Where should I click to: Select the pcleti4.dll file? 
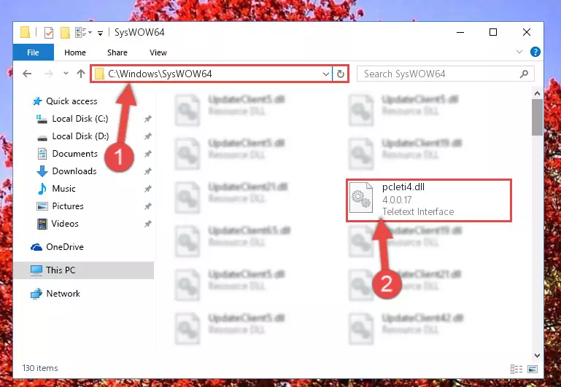pyautogui.click(x=429, y=200)
